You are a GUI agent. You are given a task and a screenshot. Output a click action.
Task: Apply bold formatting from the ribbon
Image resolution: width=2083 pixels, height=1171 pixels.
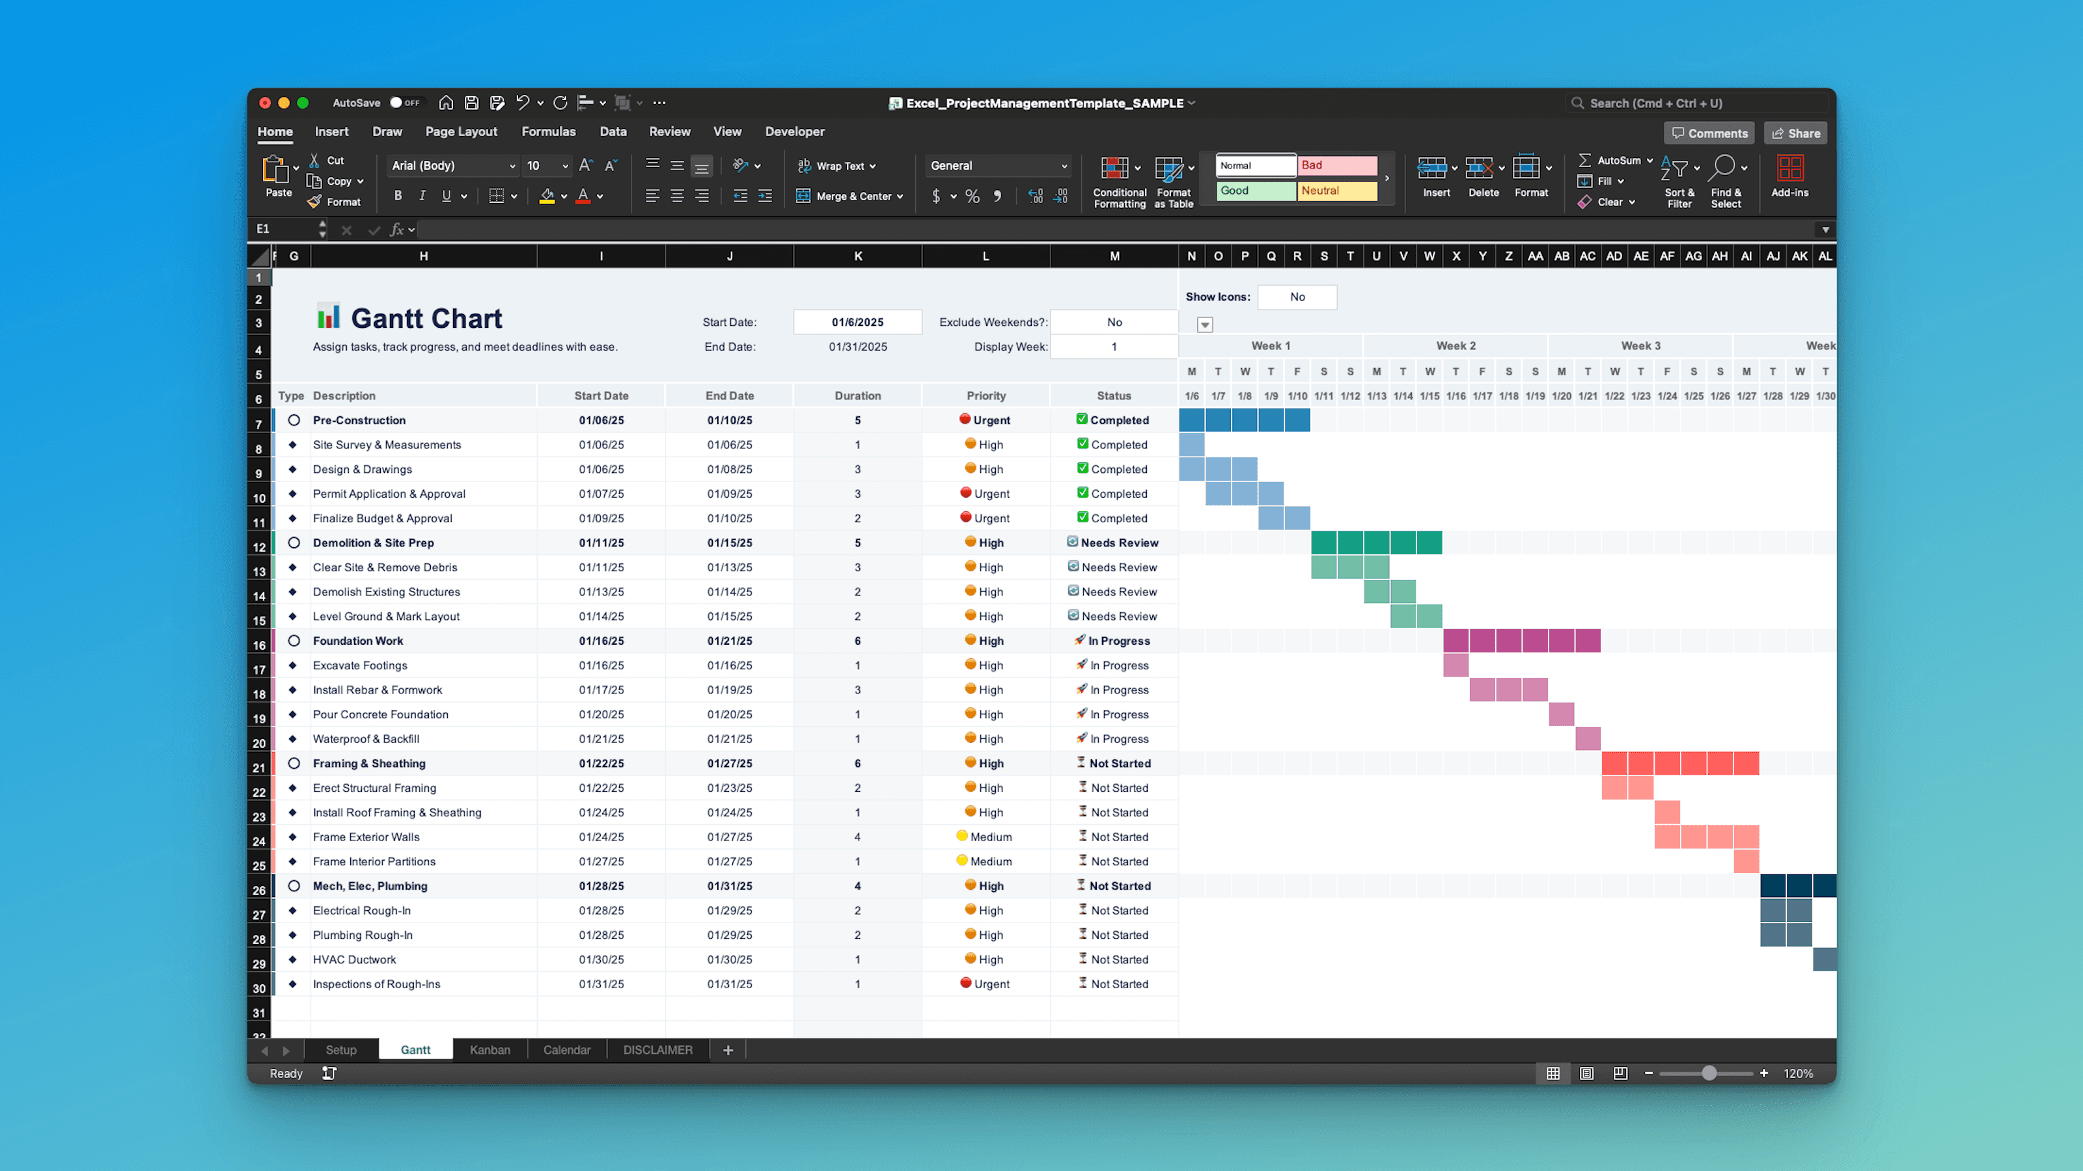(x=397, y=196)
